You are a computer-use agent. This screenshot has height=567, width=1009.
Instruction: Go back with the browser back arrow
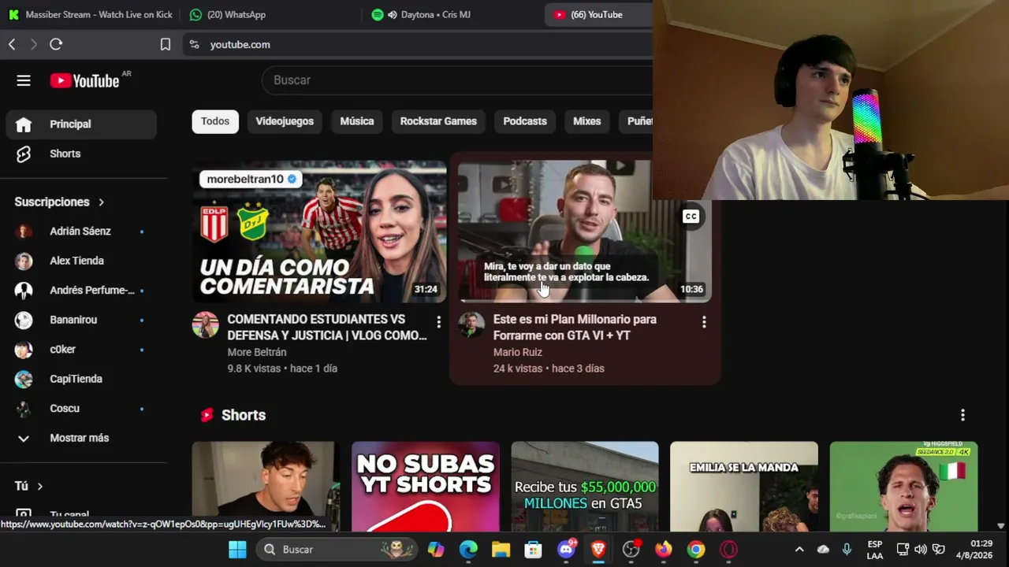(12, 44)
